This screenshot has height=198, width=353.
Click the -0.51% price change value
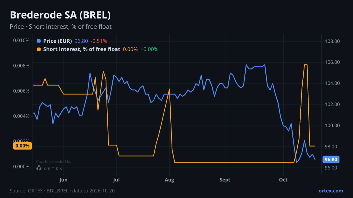[99, 41]
